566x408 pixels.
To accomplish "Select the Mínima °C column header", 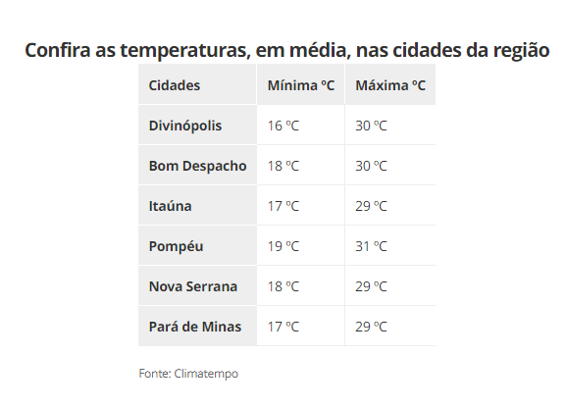I will 301,84.
